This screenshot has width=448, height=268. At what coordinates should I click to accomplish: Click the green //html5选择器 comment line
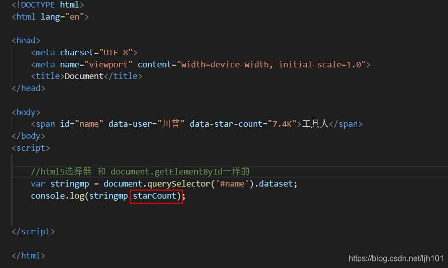pos(140,171)
